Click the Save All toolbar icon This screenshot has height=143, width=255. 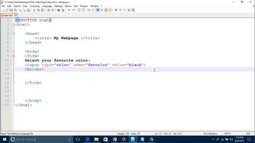coord(16,10)
